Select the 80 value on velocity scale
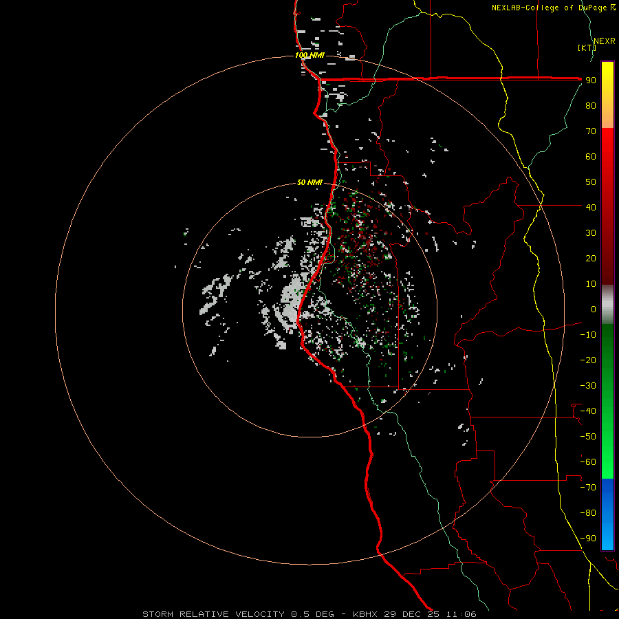Viewport: 619px width, 619px height. click(591, 105)
